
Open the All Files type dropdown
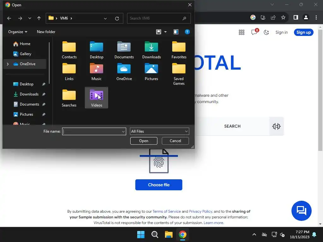coord(159,131)
